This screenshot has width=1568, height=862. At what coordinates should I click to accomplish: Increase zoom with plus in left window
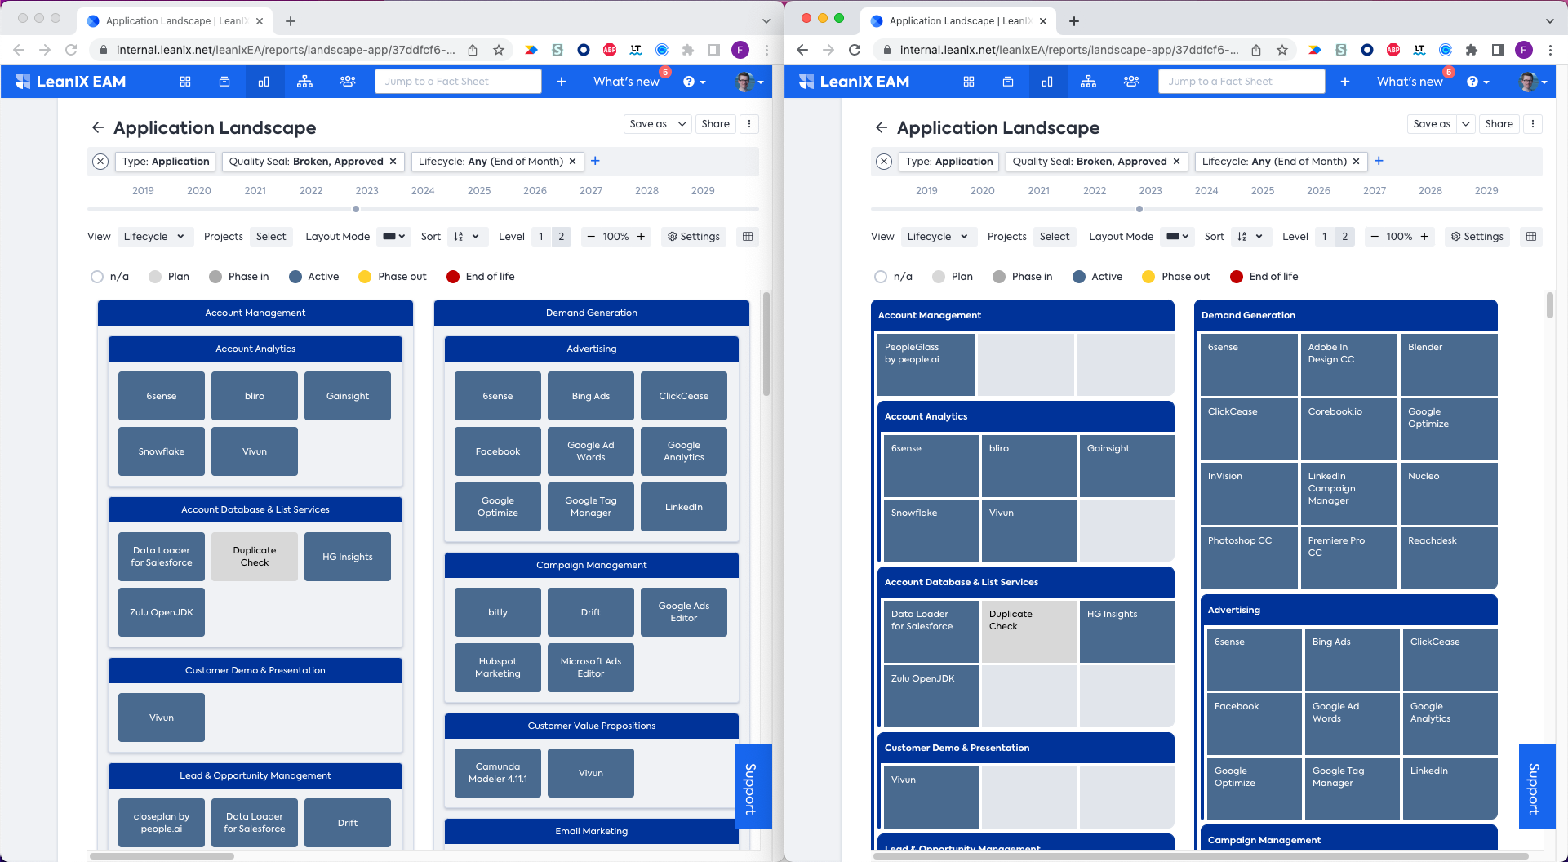pos(641,237)
